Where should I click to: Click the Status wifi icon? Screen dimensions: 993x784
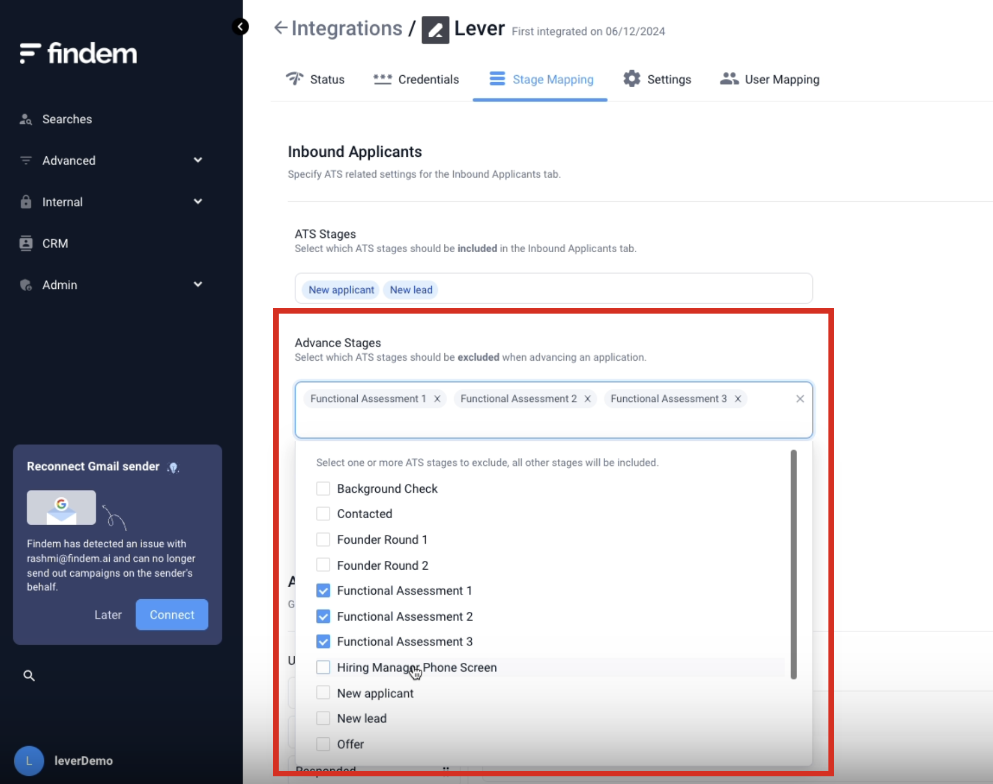point(295,78)
